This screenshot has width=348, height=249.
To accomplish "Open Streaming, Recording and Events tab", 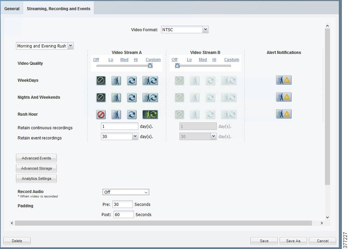I will [58, 9].
